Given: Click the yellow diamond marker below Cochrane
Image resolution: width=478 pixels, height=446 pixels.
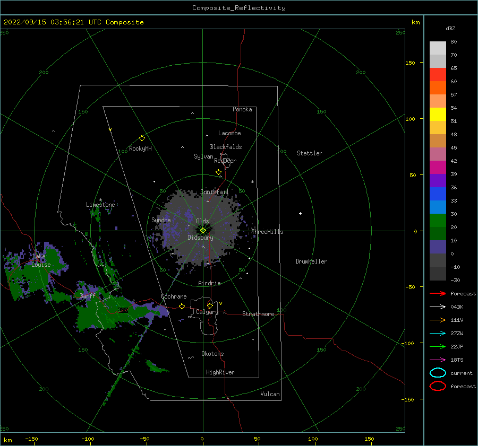Looking at the screenshot, I should coord(182,306).
